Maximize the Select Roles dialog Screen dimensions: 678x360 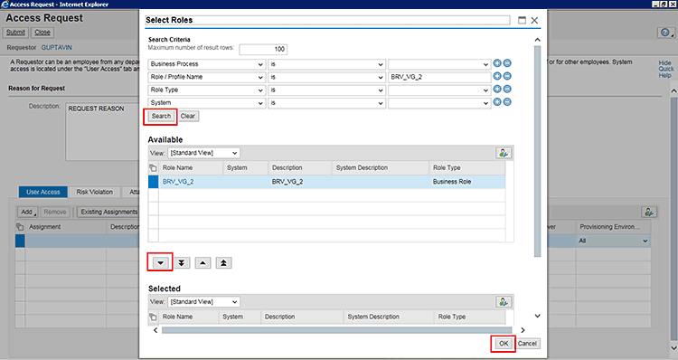tap(522, 20)
